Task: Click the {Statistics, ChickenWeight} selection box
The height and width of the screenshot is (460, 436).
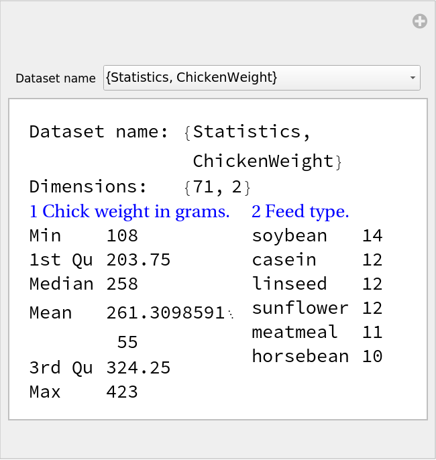Action: [x=255, y=78]
